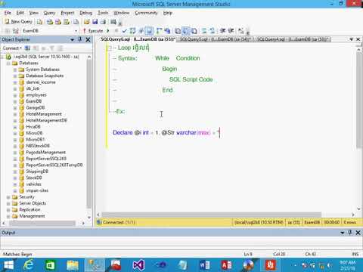363x272 pixels.
Task: Switch to Results to File
Action: (194, 31)
